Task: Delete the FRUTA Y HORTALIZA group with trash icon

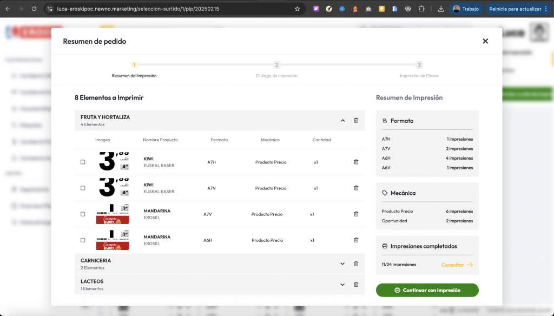Action: [356, 121]
